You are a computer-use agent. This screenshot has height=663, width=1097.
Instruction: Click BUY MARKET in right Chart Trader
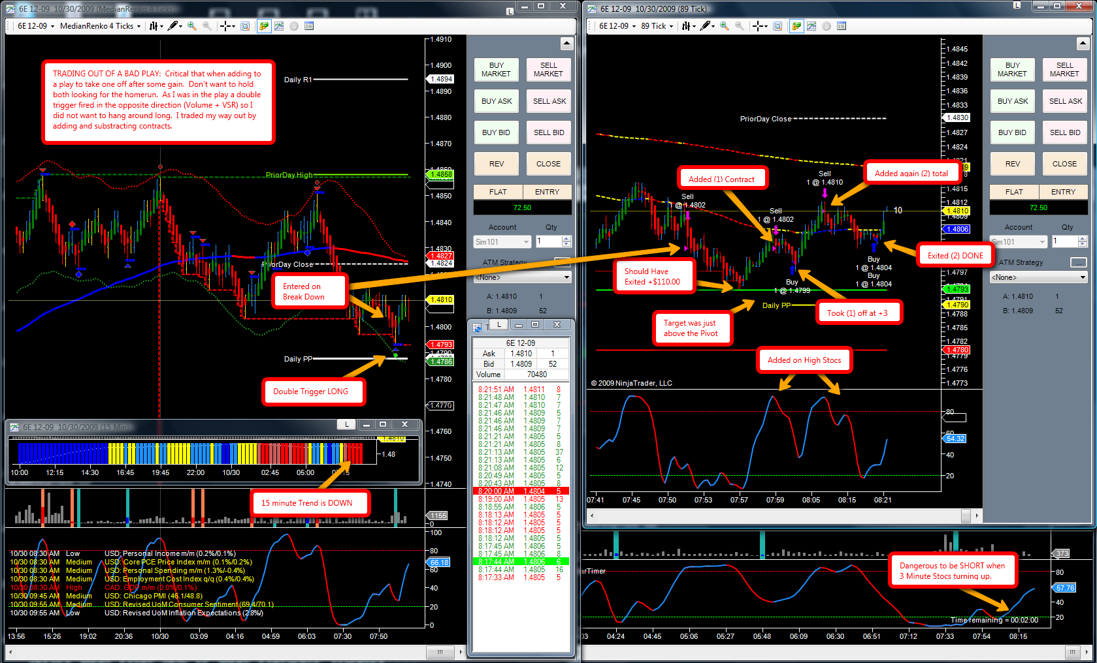pyautogui.click(x=1013, y=70)
